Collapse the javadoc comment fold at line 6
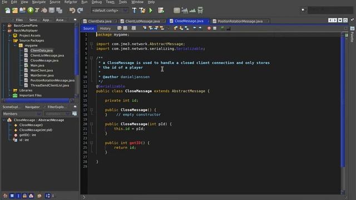Screen dimensions: 356x200 91,58
